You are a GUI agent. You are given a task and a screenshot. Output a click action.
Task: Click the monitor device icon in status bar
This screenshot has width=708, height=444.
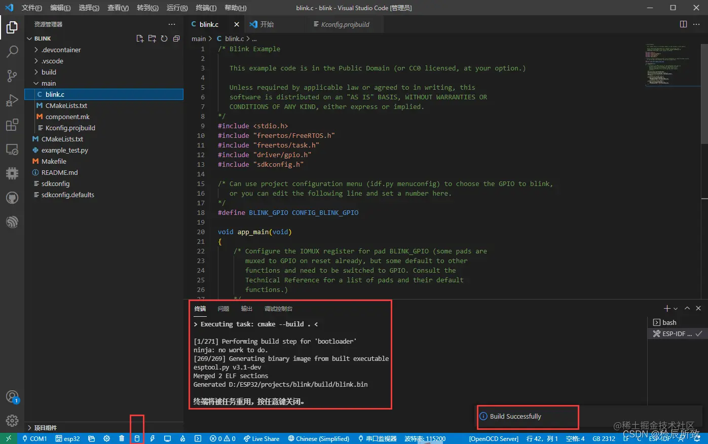[x=167, y=438]
